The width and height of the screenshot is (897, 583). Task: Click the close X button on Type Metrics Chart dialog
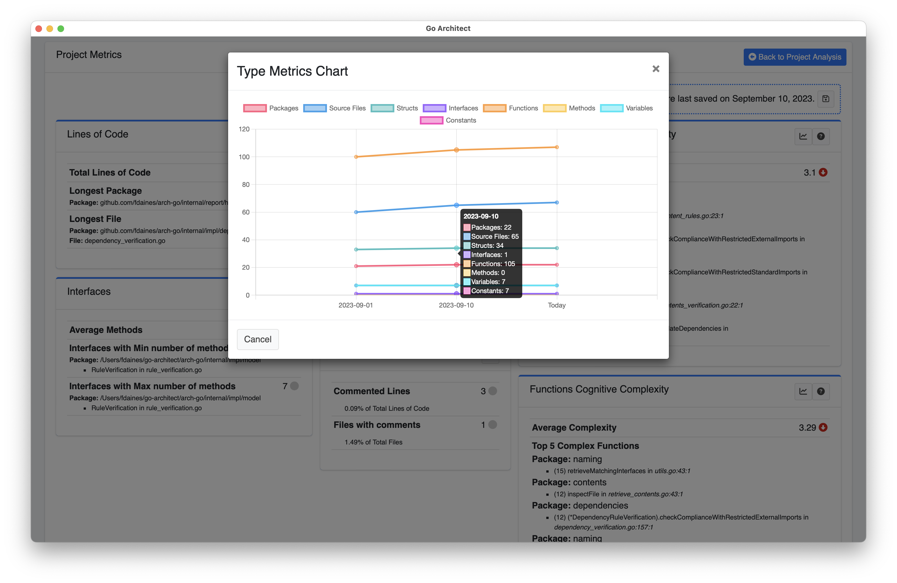point(656,69)
